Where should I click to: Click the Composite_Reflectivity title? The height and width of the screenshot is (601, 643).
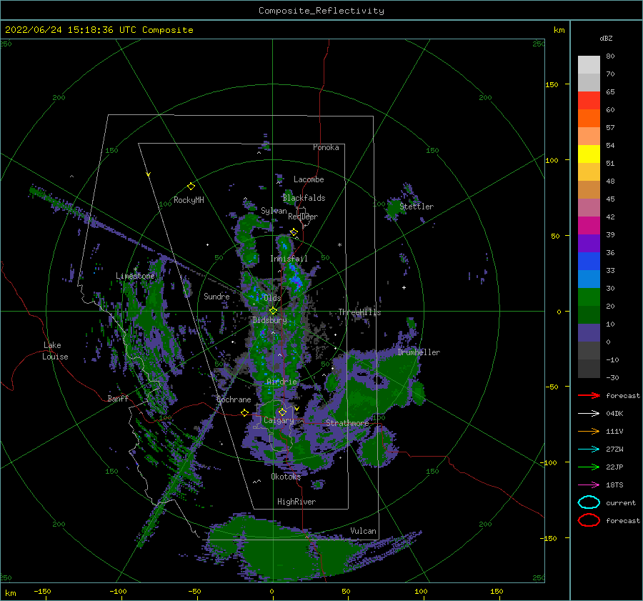click(x=321, y=11)
